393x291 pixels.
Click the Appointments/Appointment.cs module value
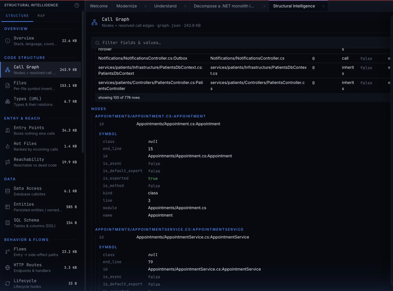pyautogui.click(x=177, y=208)
